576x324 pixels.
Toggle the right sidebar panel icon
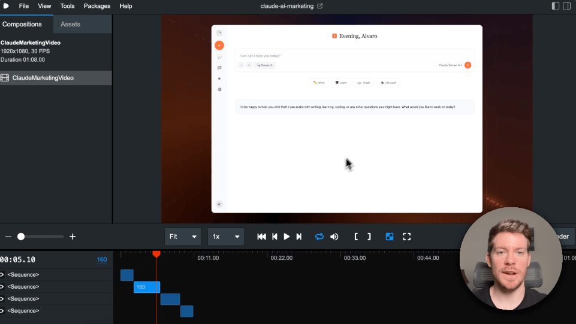click(566, 6)
